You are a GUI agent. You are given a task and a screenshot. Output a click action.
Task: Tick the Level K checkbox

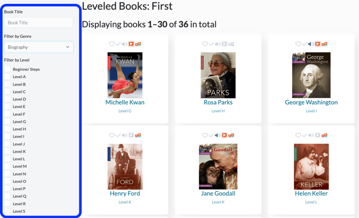coord(7,152)
